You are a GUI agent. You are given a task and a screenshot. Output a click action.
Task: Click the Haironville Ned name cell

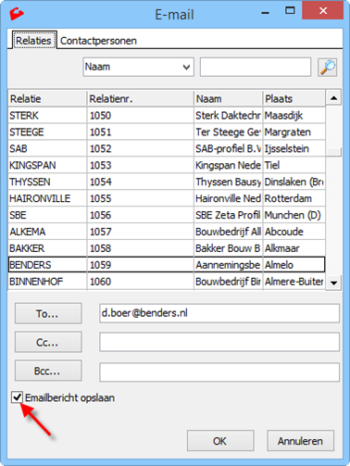point(228,198)
